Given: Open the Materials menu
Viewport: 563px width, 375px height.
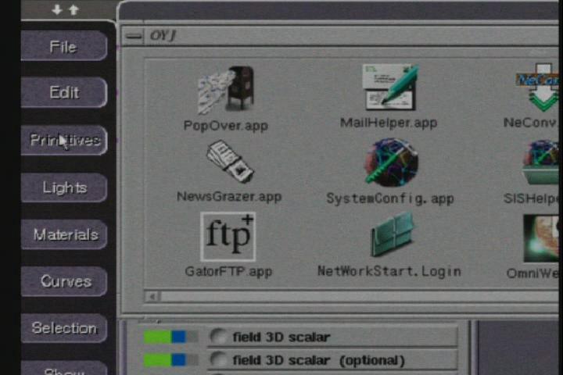Looking at the screenshot, I should [x=64, y=234].
